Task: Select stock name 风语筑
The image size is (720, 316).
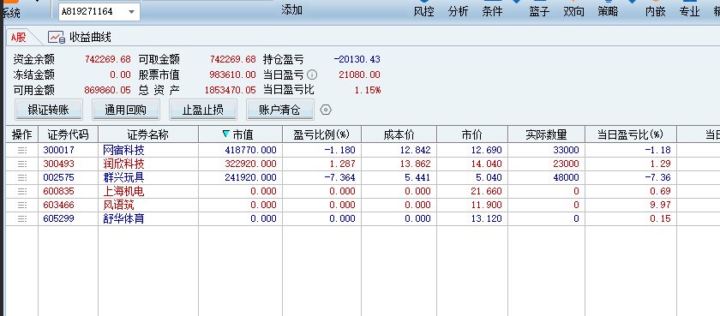Action: pyautogui.click(x=118, y=205)
